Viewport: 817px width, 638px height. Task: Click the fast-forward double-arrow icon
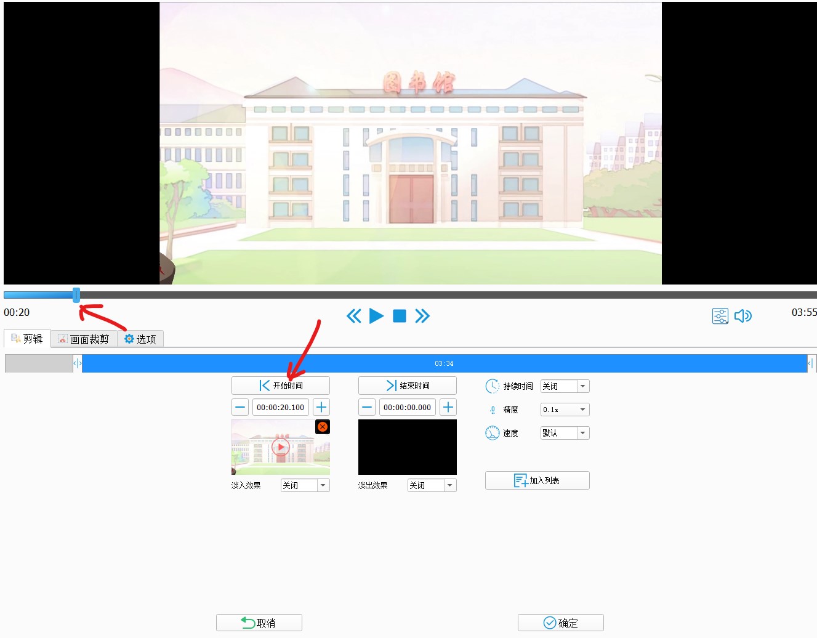click(422, 317)
